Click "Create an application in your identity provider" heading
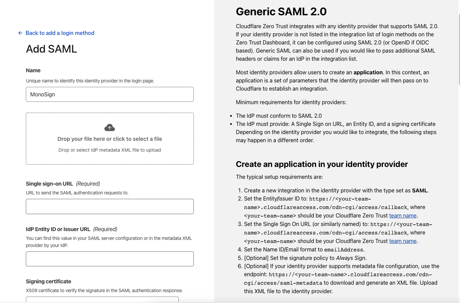Screen dimensions: 460x303 (x=322, y=164)
